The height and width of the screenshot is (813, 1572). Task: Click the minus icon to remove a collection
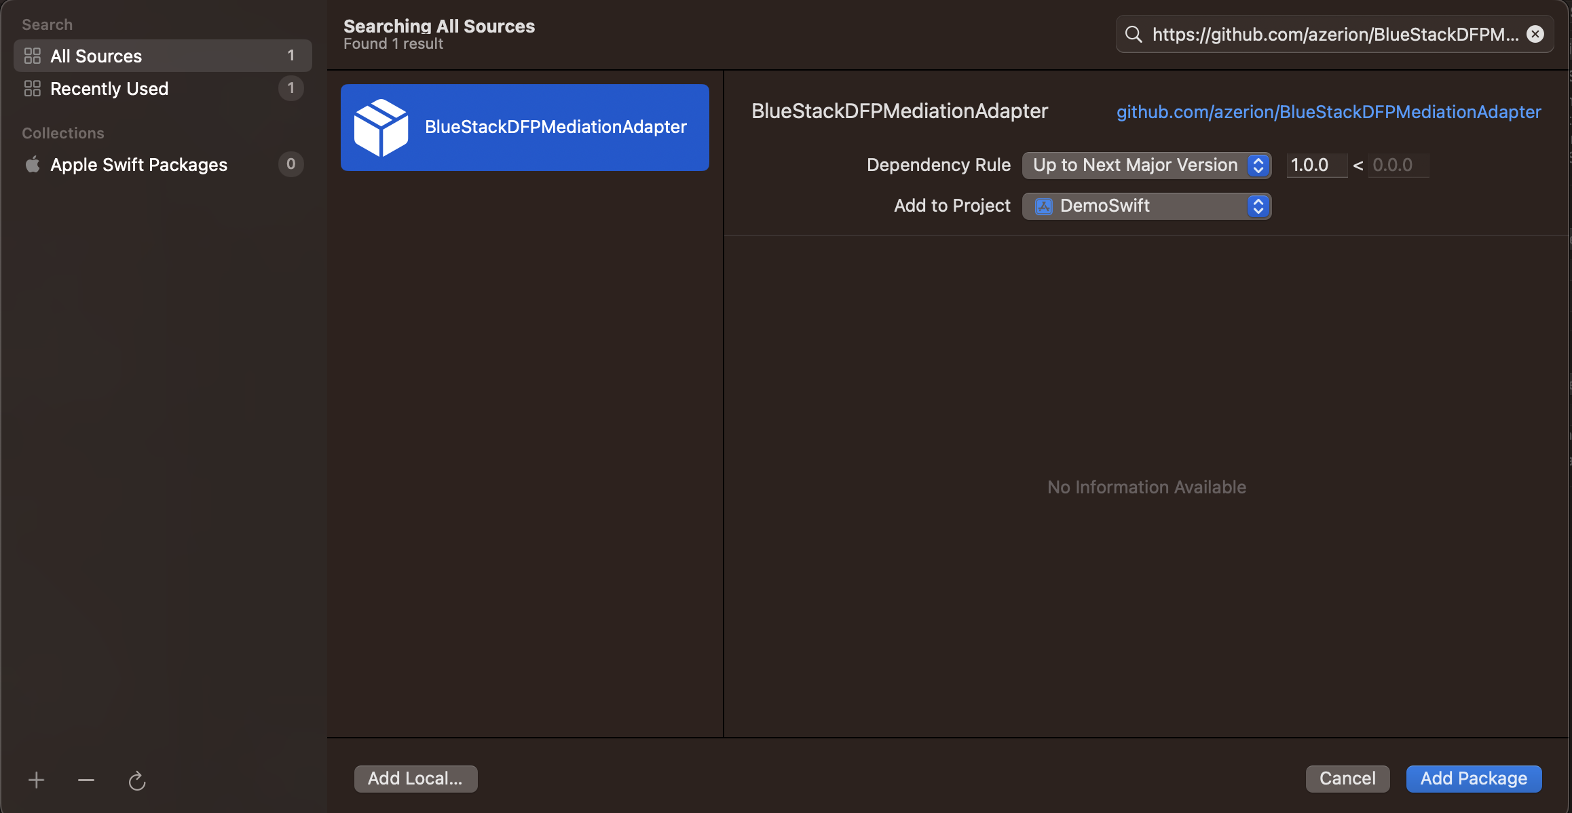coord(86,780)
